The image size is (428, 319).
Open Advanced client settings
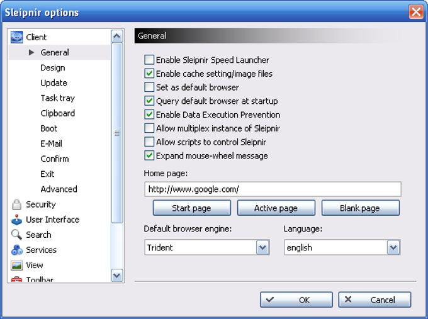tap(59, 189)
